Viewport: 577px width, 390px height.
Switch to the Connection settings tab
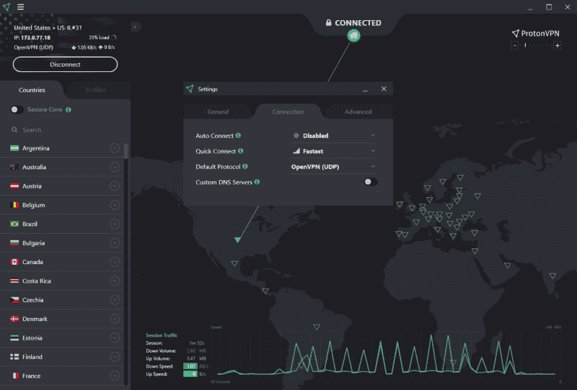288,112
